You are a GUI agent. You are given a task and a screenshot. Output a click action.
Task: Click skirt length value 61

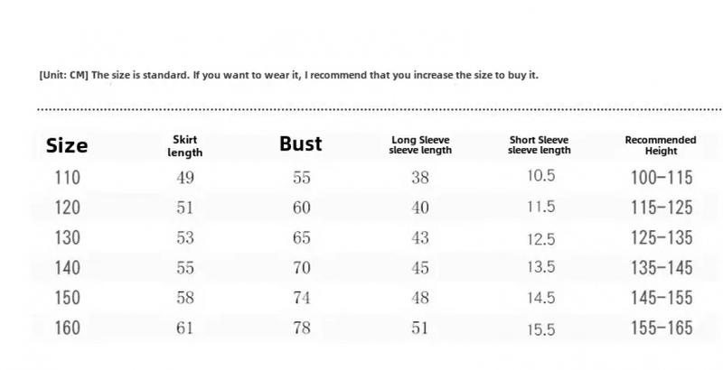click(185, 328)
